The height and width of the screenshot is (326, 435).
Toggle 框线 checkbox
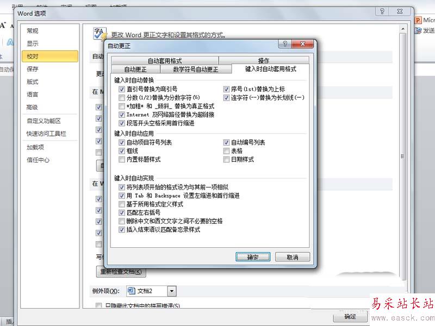121,151
